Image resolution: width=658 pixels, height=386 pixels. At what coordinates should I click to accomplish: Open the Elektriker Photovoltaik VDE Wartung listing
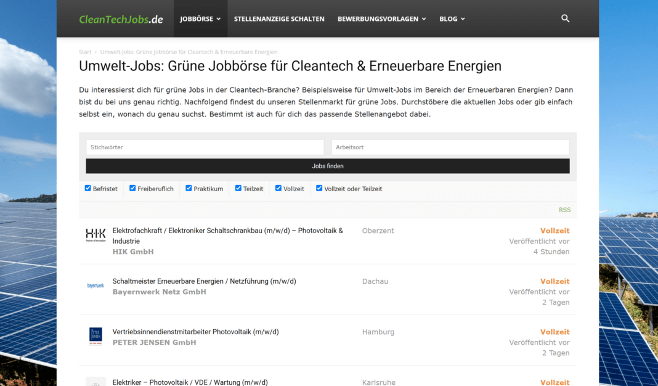point(190,382)
